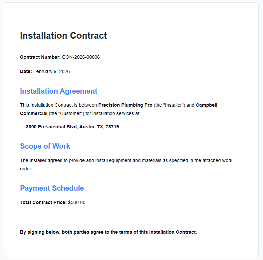Click the Installer agrees paragraph
Image resolution: width=263 pixels, height=260 pixels.
pyautogui.click(x=126, y=165)
